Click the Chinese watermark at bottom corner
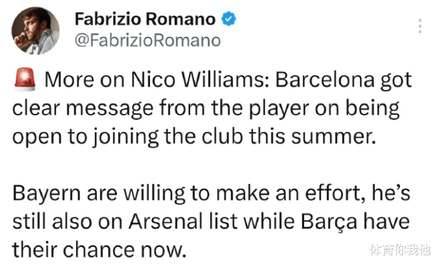The image size is (437, 264). [x=400, y=249]
